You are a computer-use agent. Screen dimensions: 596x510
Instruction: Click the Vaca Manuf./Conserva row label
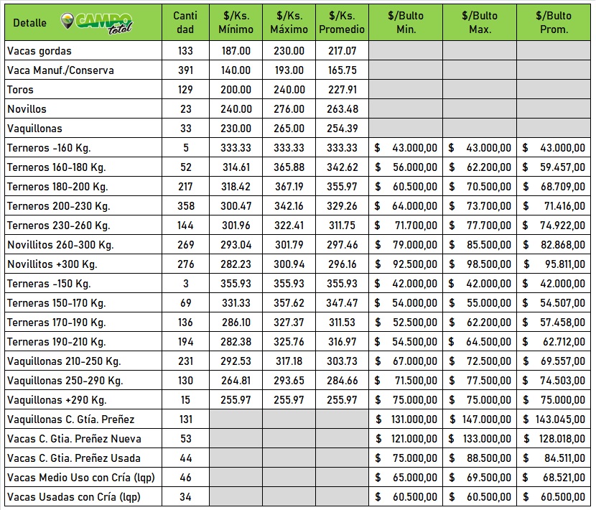pos(60,70)
